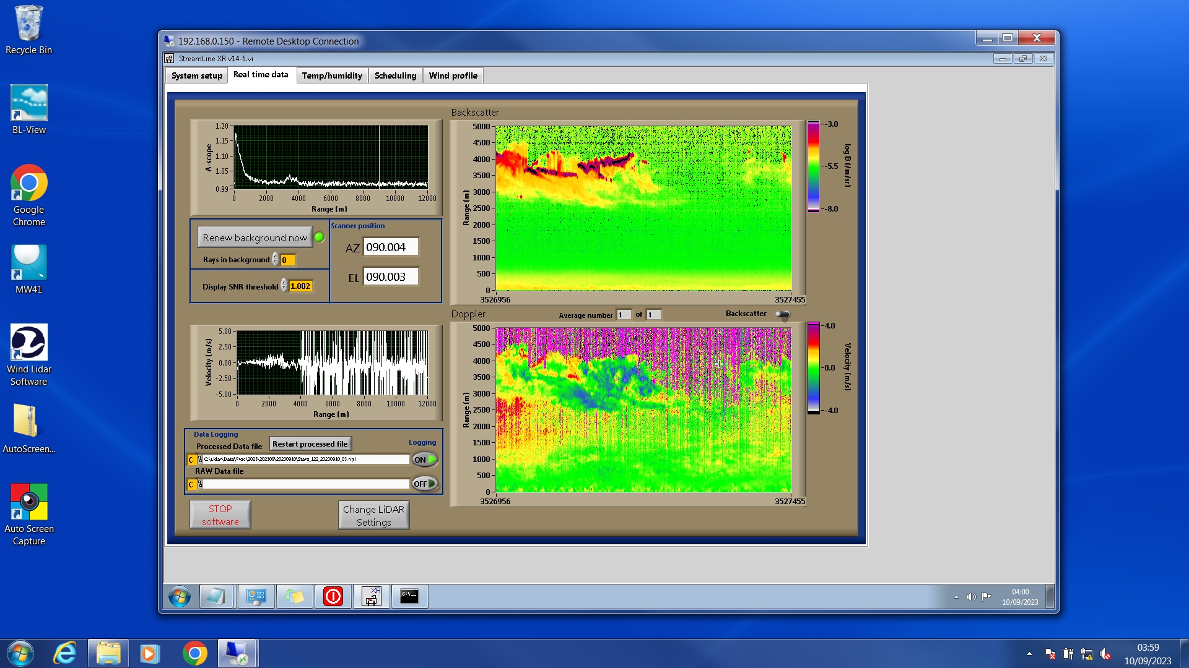Click the Rays in background stepper arrows
This screenshot has width=1189, height=668.
point(276,260)
